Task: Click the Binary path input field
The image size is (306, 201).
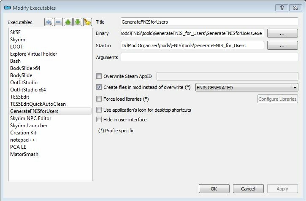Action: pos(192,33)
